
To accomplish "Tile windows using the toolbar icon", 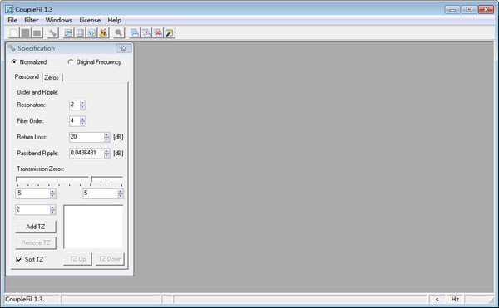I will click(x=146, y=32).
